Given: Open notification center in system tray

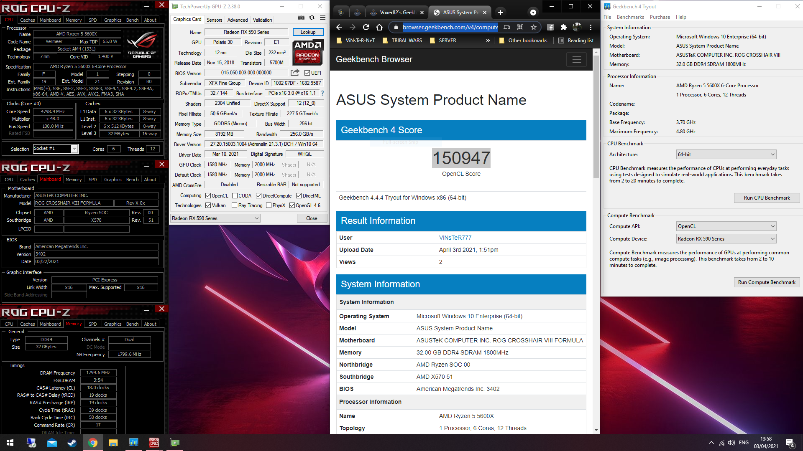Looking at the screenshot, I should point(790,443).
